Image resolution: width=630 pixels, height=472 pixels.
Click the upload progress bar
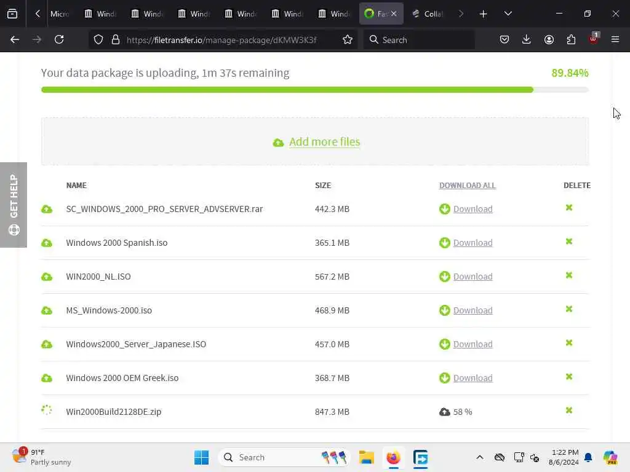pos(314,90)
